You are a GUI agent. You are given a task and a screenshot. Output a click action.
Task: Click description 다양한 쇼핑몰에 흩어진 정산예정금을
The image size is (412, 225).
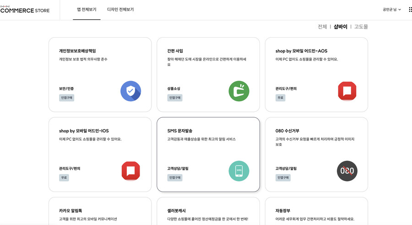(207, 219)
